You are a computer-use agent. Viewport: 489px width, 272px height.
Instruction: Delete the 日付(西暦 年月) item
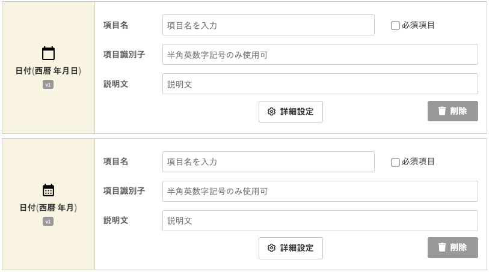pyautogui.click(x=452, y=247)
